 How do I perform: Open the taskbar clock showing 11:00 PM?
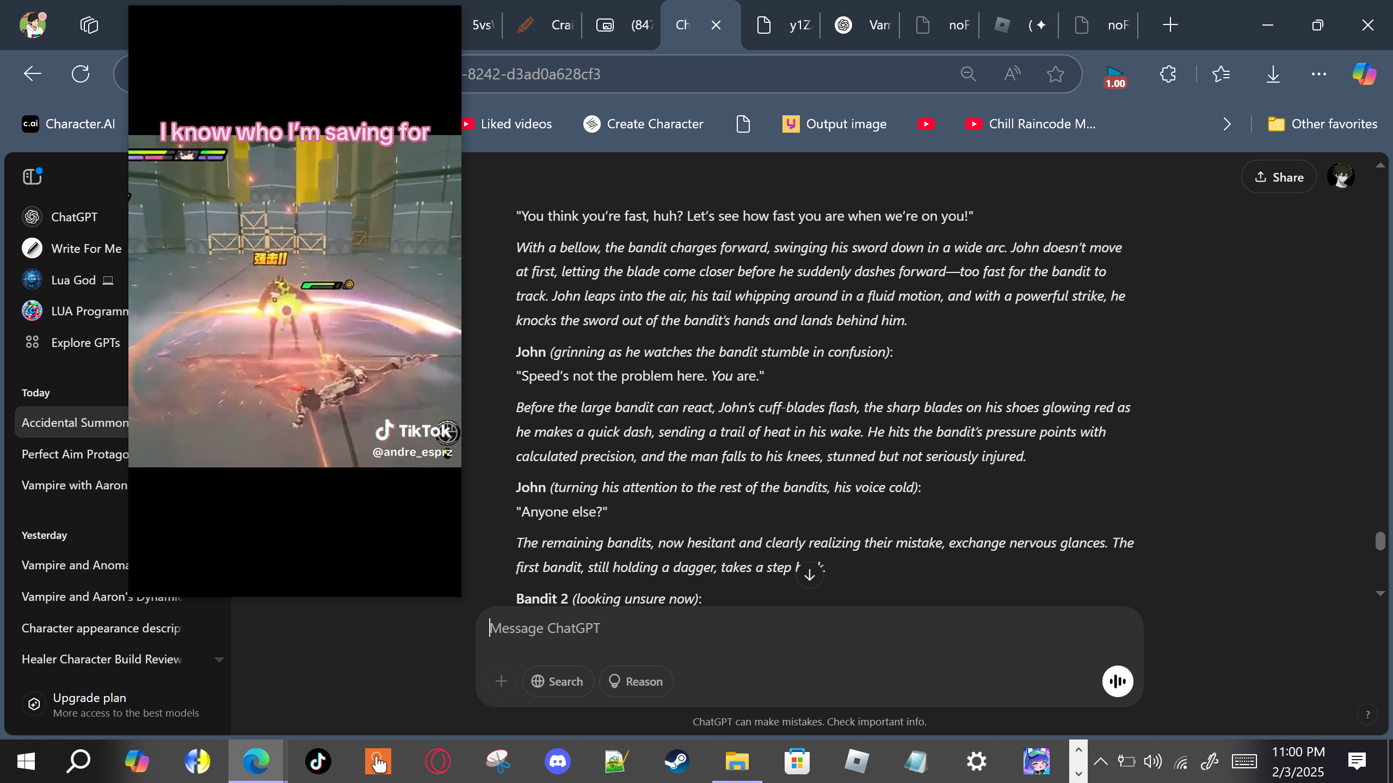(x=1298, y=761)
